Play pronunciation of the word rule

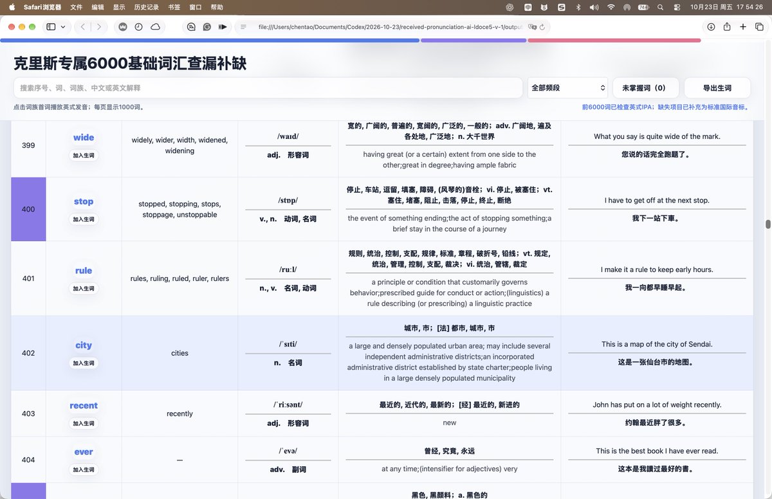click(84, 271)
